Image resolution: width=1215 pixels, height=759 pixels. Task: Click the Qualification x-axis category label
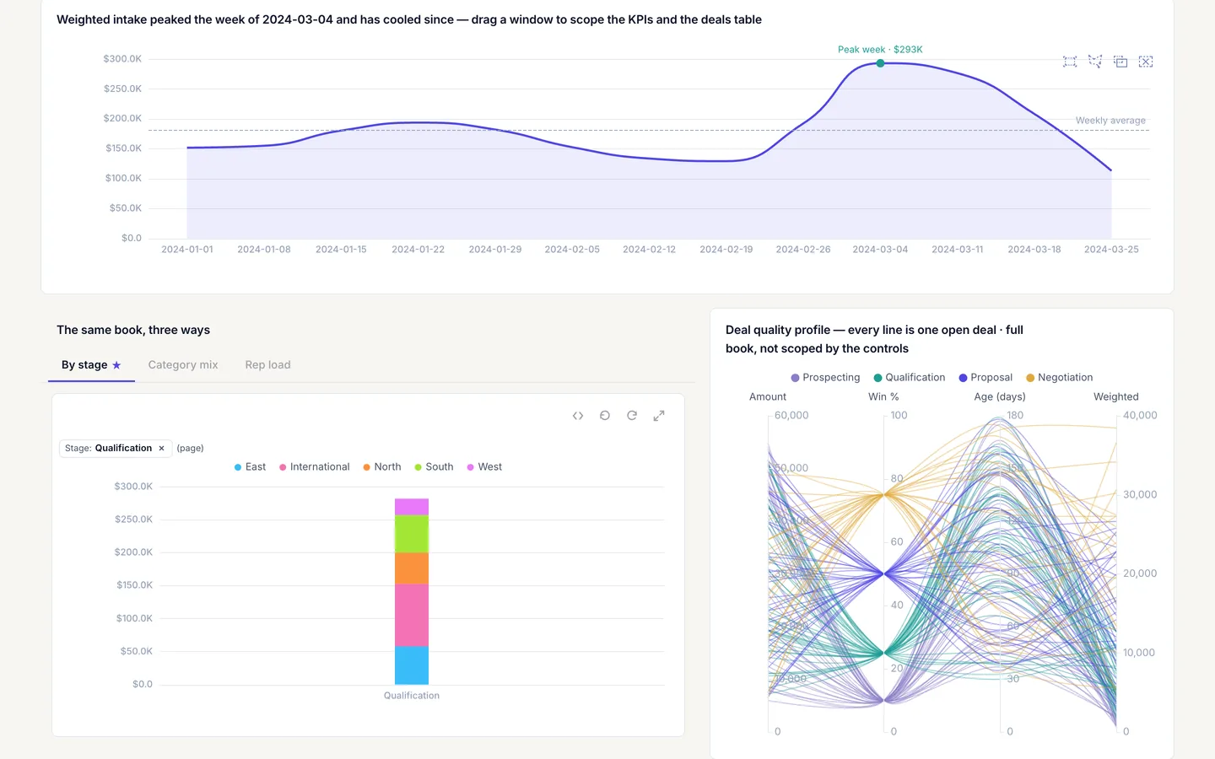click(412, 696)
